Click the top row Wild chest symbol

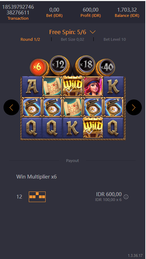pos(73,86)
